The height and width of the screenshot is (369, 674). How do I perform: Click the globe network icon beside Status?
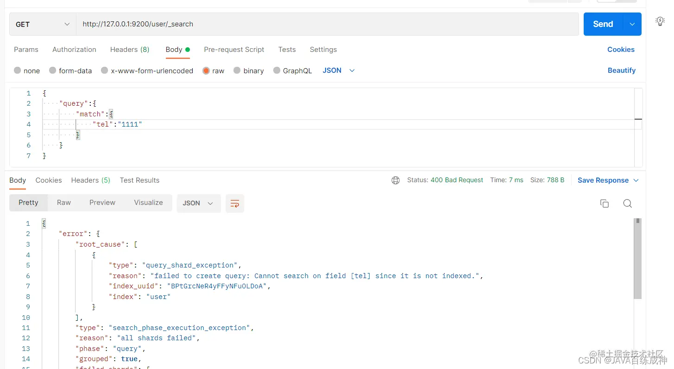click(x=396, y=180)
